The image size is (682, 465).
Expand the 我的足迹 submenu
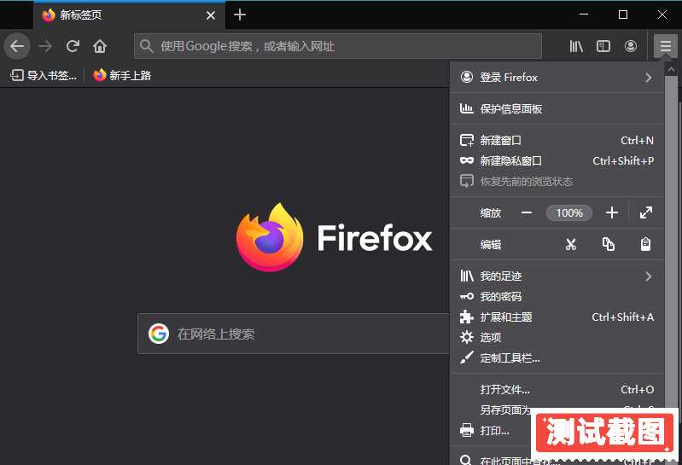click(648, 276)
